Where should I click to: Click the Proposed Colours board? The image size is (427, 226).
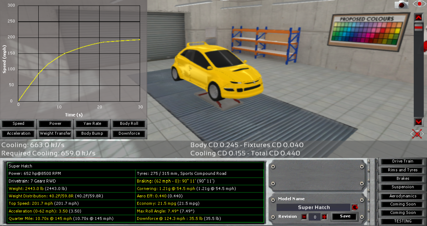click(369, 32)
